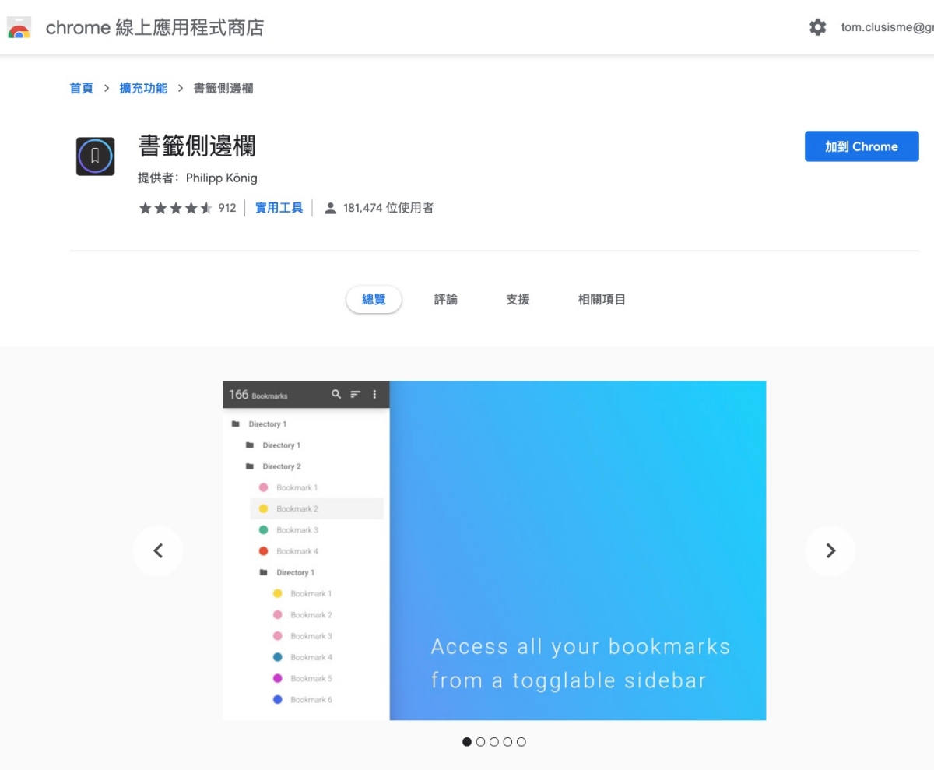Switch to the 支援 tab
The width and height of the screenshot is (934, 770).
click(518, 299)
